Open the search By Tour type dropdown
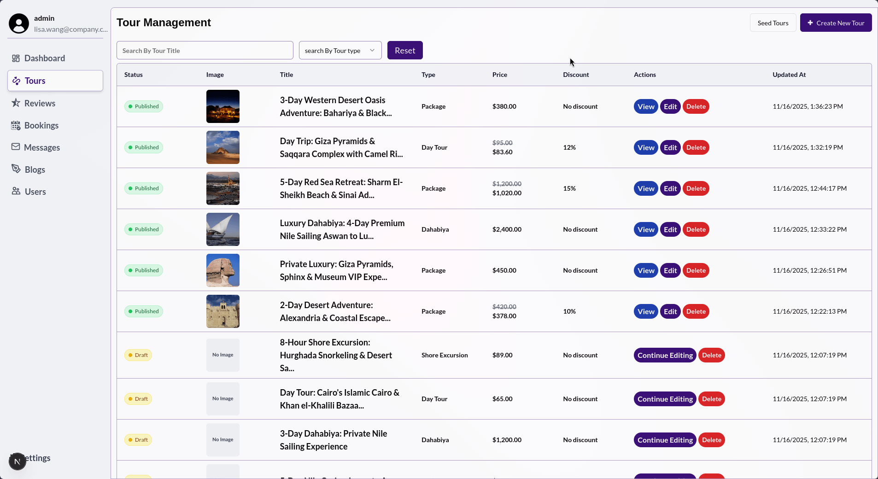The image size is (878, 479). [x=340, y=51]
